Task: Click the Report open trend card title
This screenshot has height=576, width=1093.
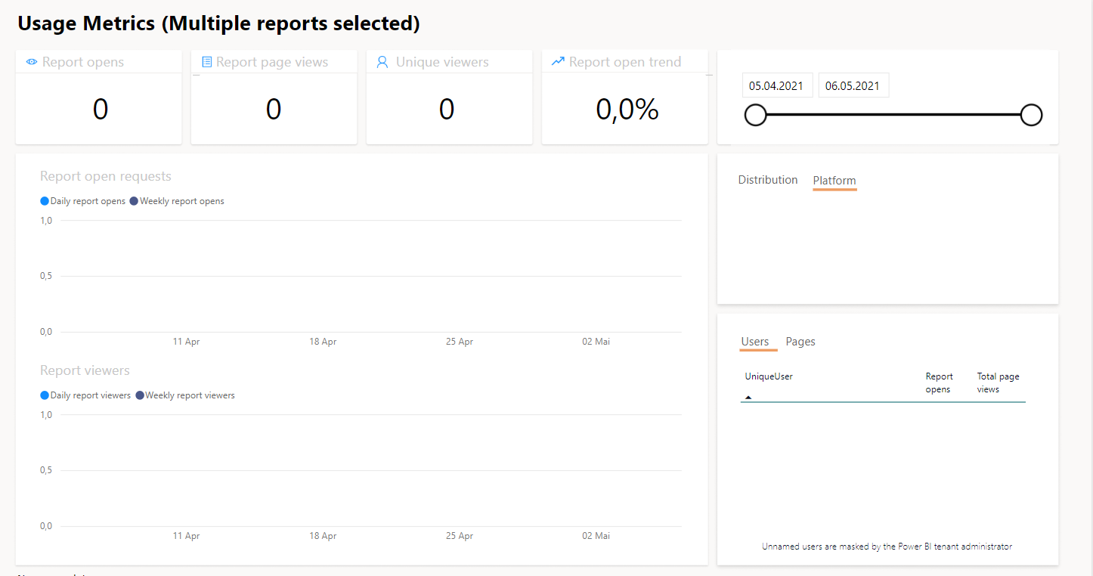Action: click(x=625, y=62)
